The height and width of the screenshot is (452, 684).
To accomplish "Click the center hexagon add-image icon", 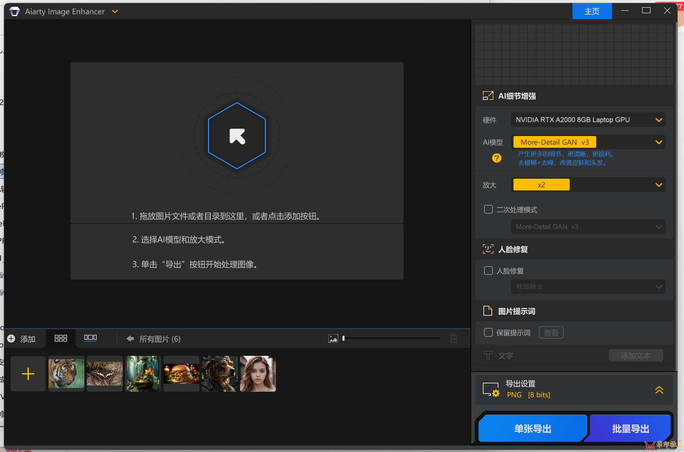I will pos(237,136).
